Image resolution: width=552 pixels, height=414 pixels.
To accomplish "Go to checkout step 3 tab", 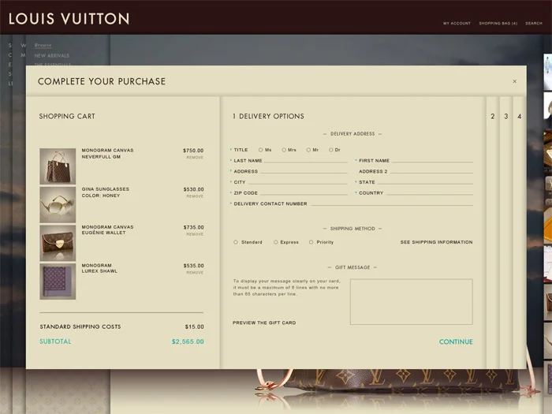I will tap(506, 116).
